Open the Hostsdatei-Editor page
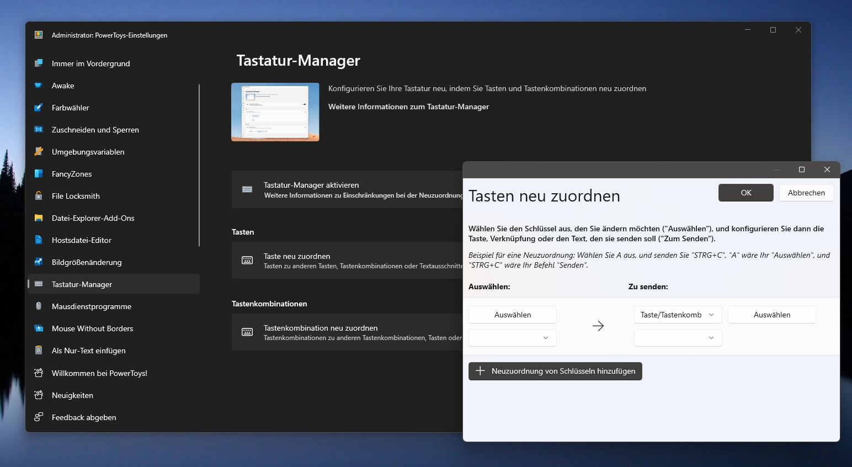The width and height of the screenshot is (852, 467). (x=114, y=240)
